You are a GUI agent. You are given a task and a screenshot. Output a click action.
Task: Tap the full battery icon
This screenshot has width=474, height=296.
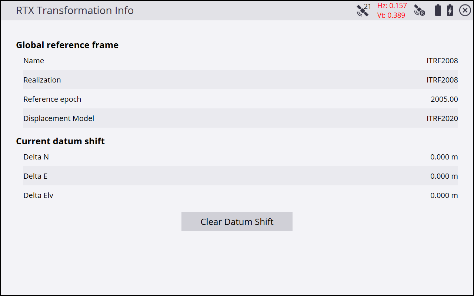(x=438, y=10)
